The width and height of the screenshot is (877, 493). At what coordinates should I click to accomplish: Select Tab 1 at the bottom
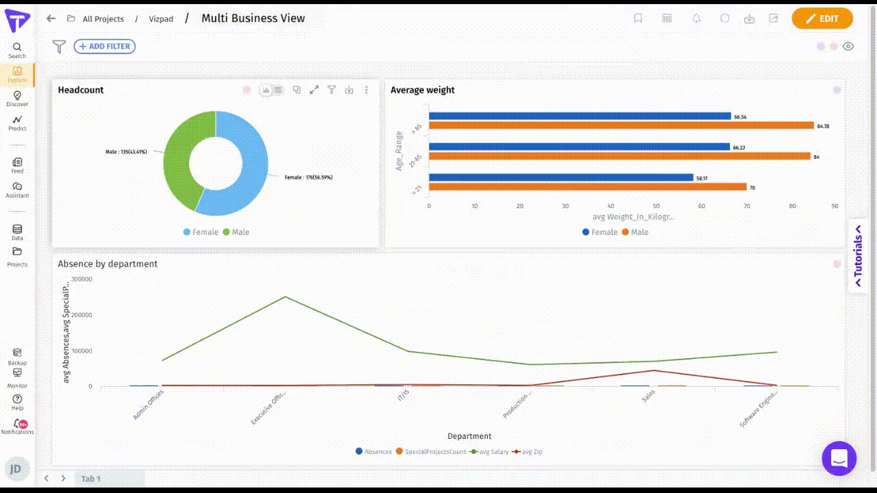(91, 479)
